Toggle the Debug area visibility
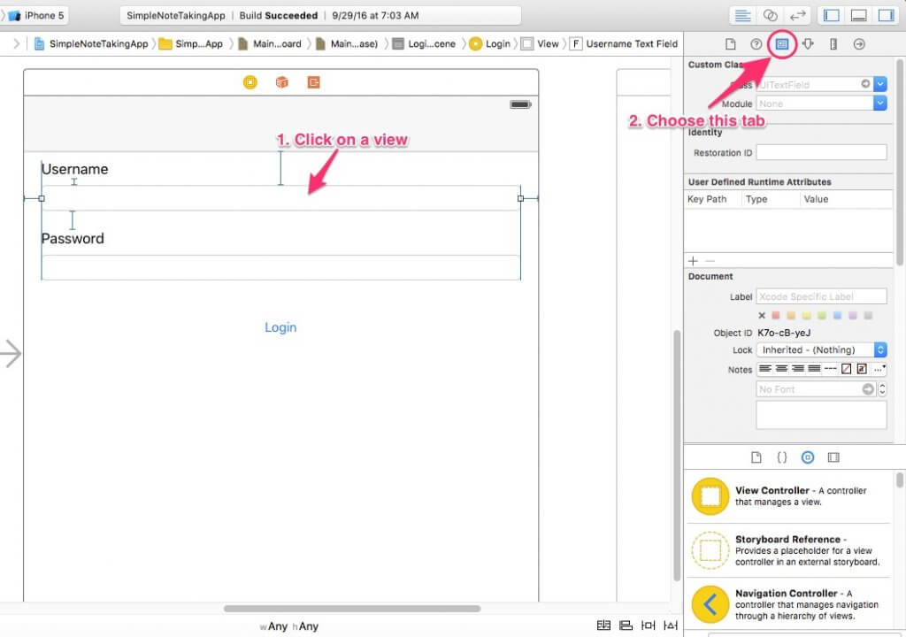Image resolution: width=906 pixels, height=637 pixels. pyautogui.click(x=858, y=15)
